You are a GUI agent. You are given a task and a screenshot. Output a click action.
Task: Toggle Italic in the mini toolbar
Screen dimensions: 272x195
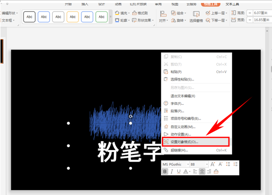pyautogui.click(x=172, y=172)
